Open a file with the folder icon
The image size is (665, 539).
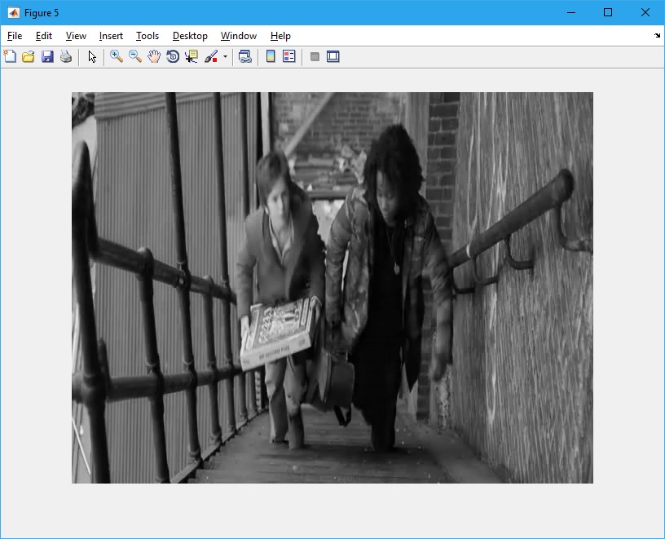(29, 56)
